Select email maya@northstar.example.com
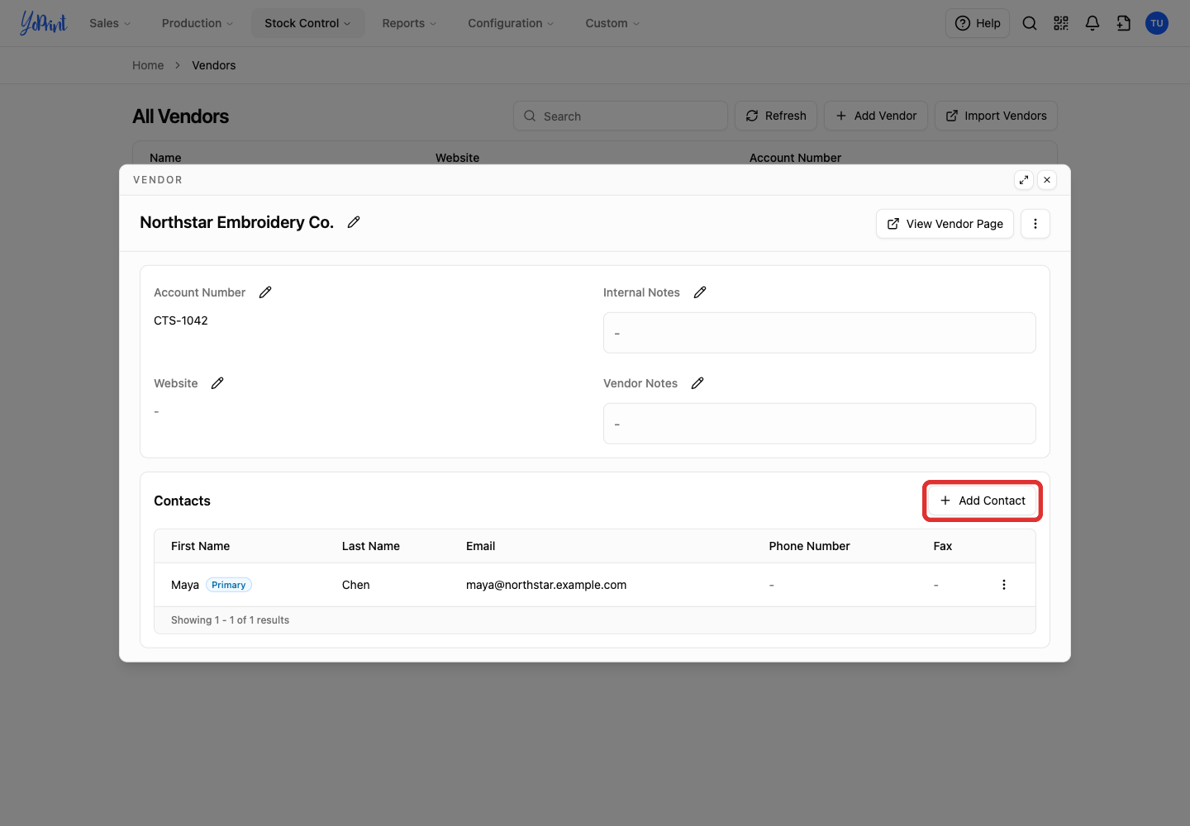 [546, 585]
